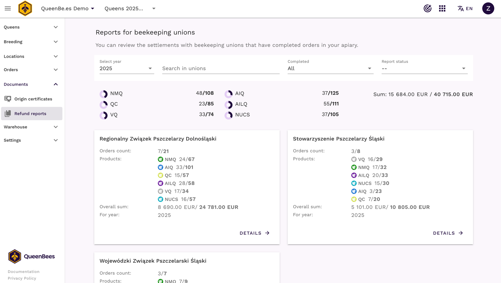
Task: Open the apps grid icon
Action: 442,9
